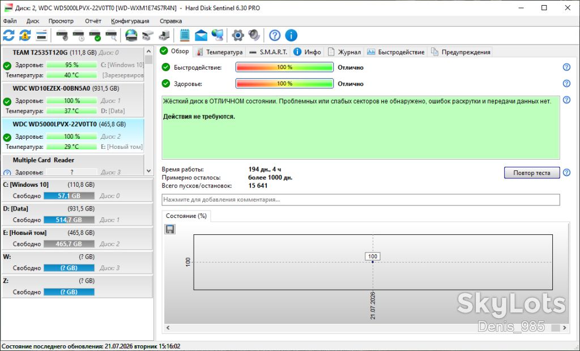Screen dimensions: 580x351
Task: Select the TEAM T2535T120G disk
Action: click(73, 64)
